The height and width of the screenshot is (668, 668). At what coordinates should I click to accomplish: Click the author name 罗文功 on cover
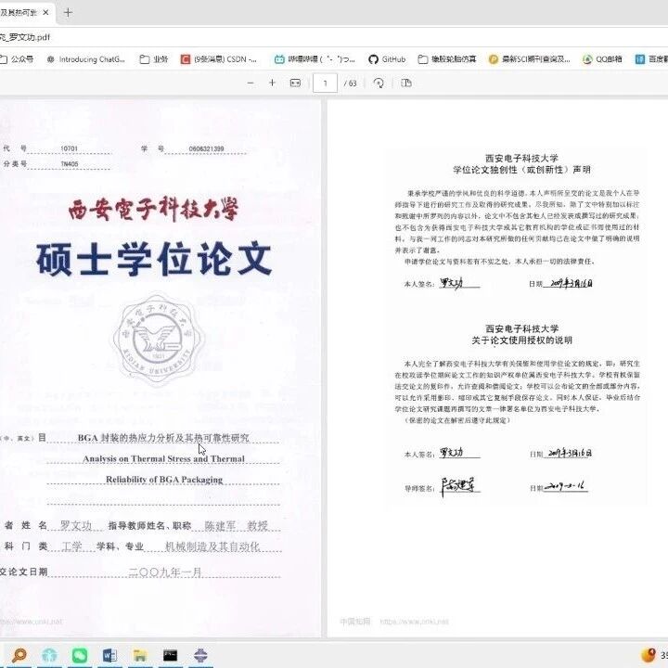[x=76, y=525]
